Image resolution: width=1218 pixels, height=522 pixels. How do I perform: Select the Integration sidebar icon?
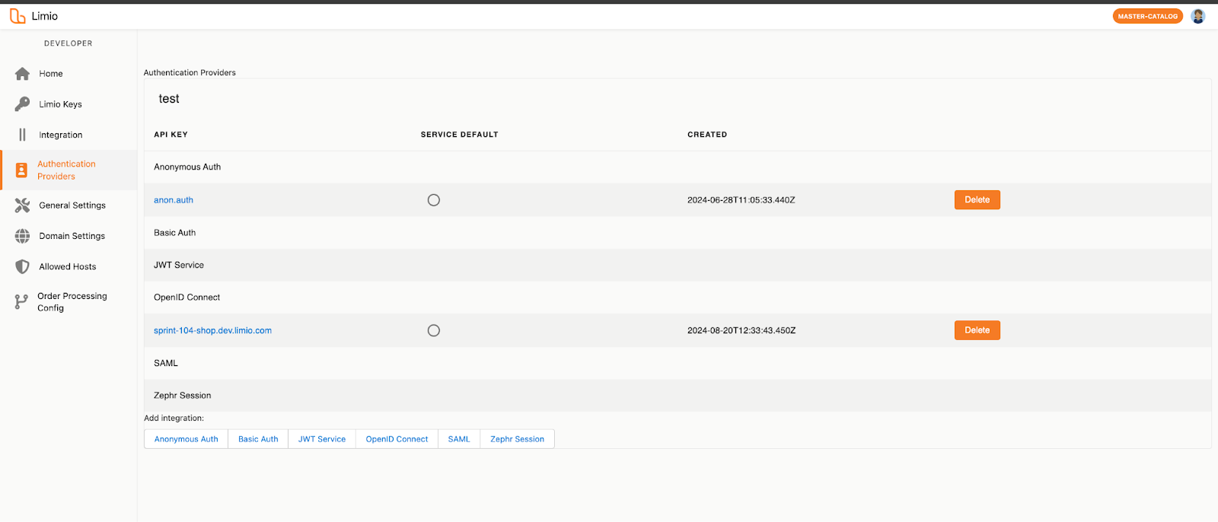tap(23, 135)
